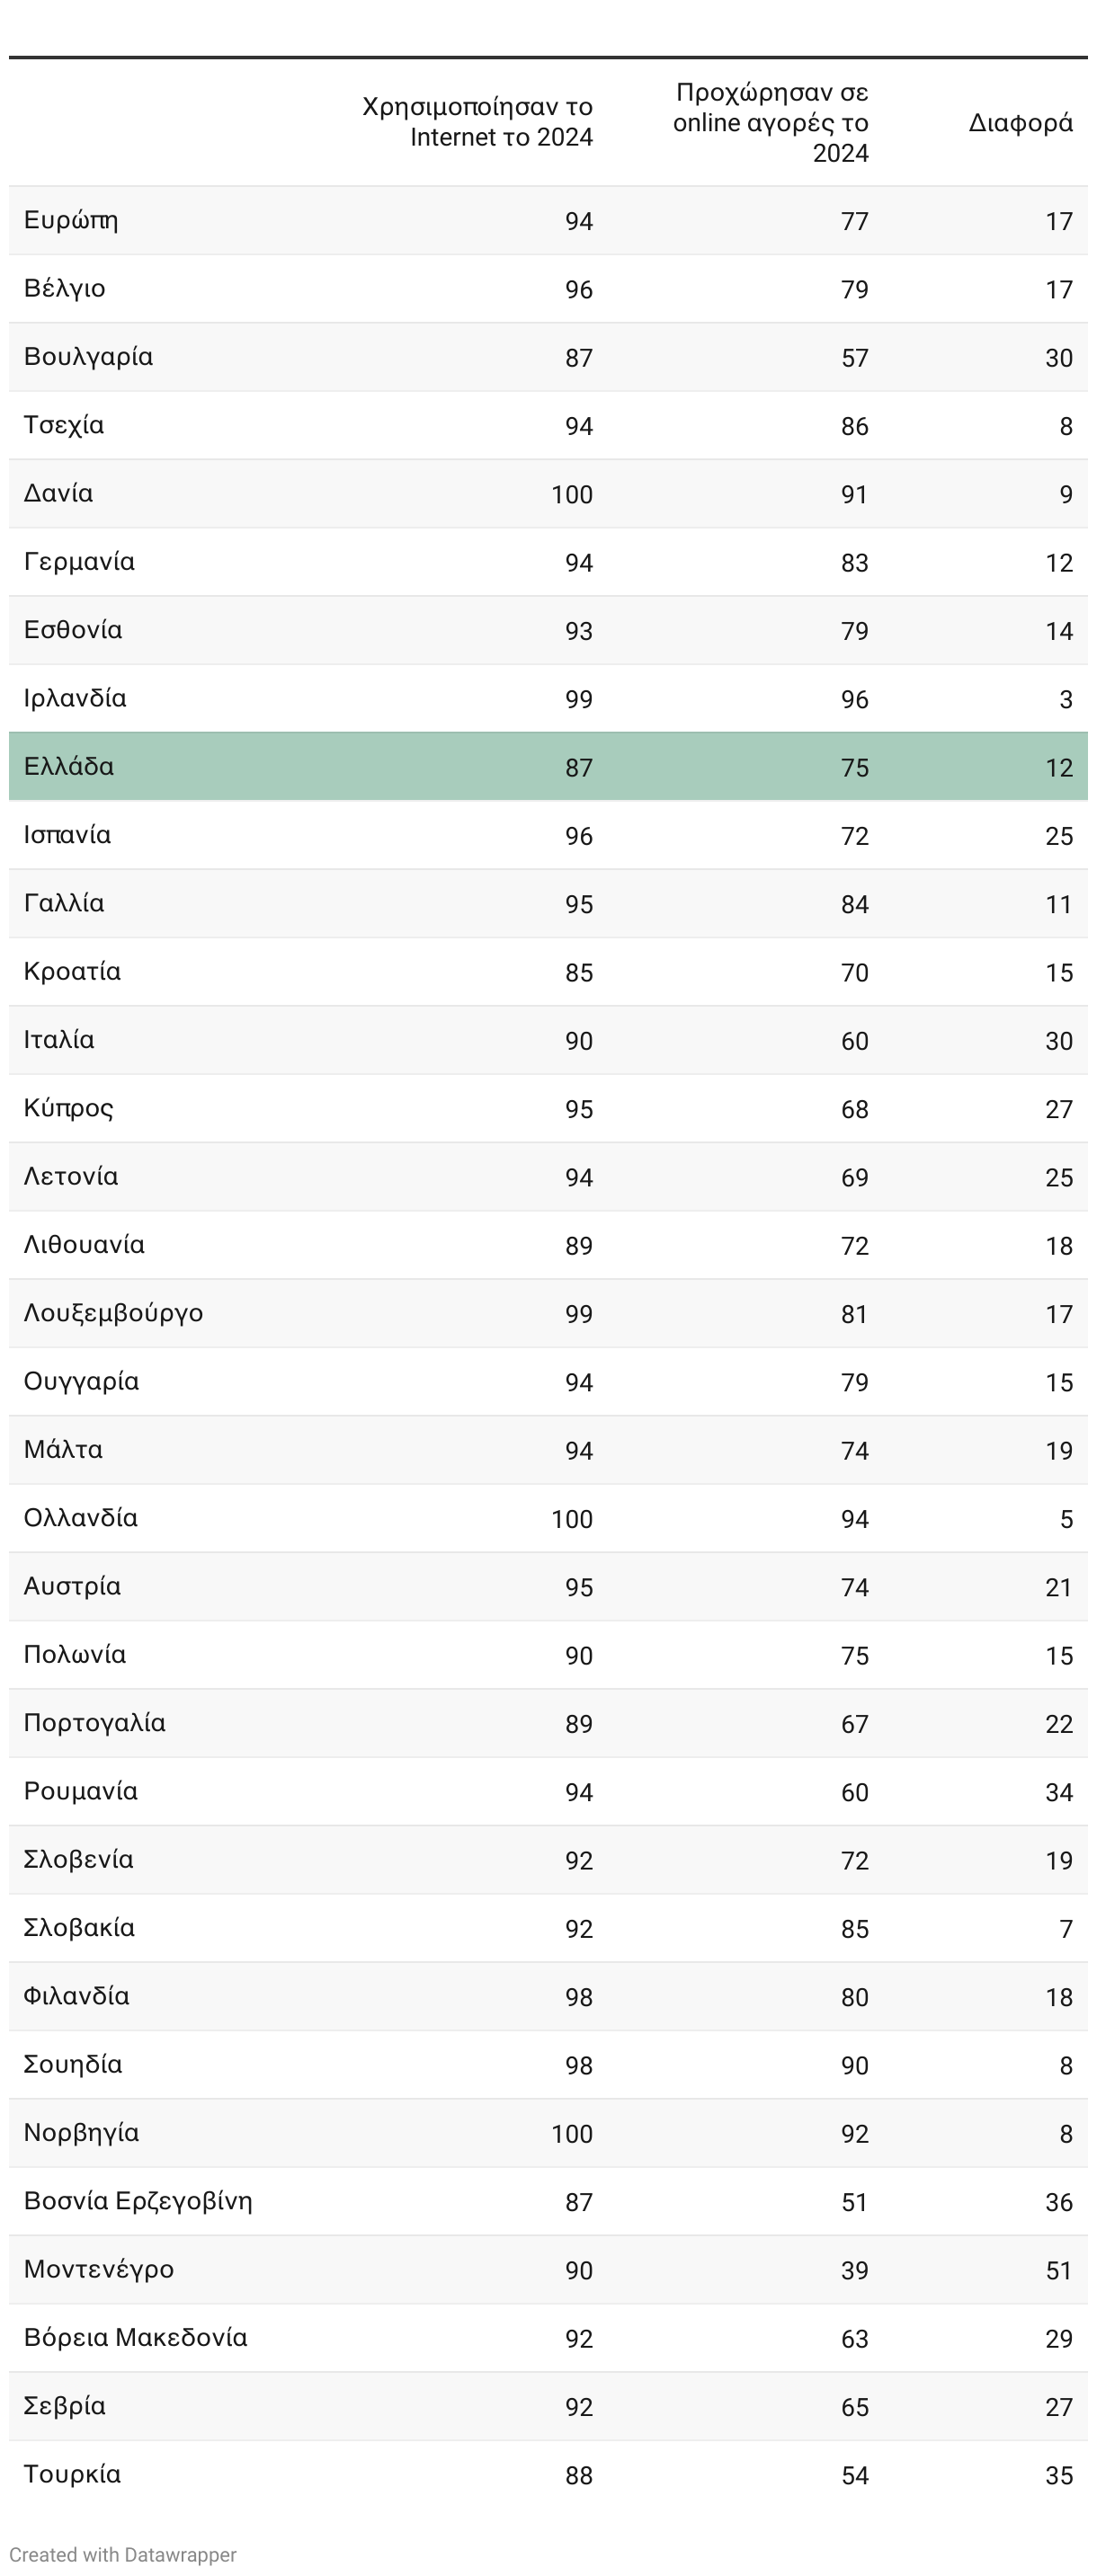Select the Ευρώπη row label
The height and width of the screenshot is (2576, 1097).
tap(71, 220)
